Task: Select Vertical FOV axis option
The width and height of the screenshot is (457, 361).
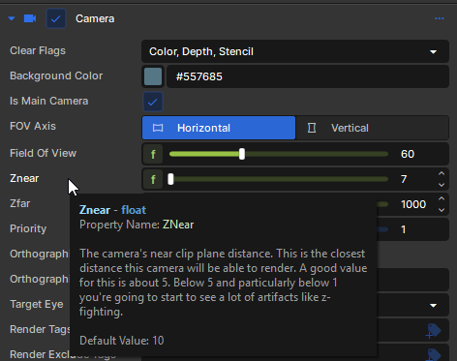Action: point(372,128)
